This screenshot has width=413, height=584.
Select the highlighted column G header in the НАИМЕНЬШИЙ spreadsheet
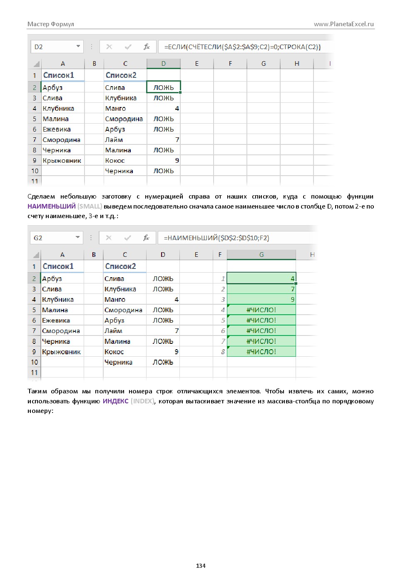click(x=261, y=255)
